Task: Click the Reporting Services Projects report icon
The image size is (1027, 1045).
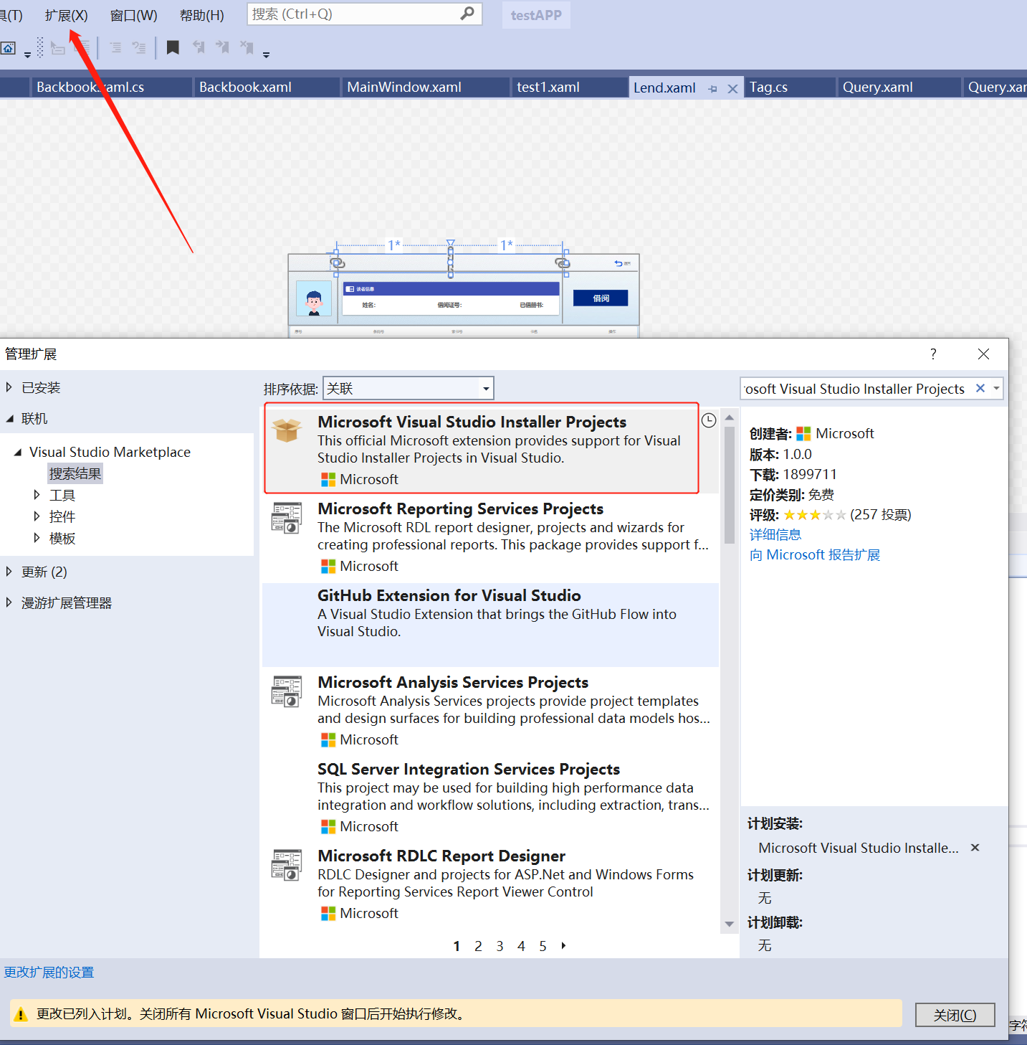Action: pos(287,518)
